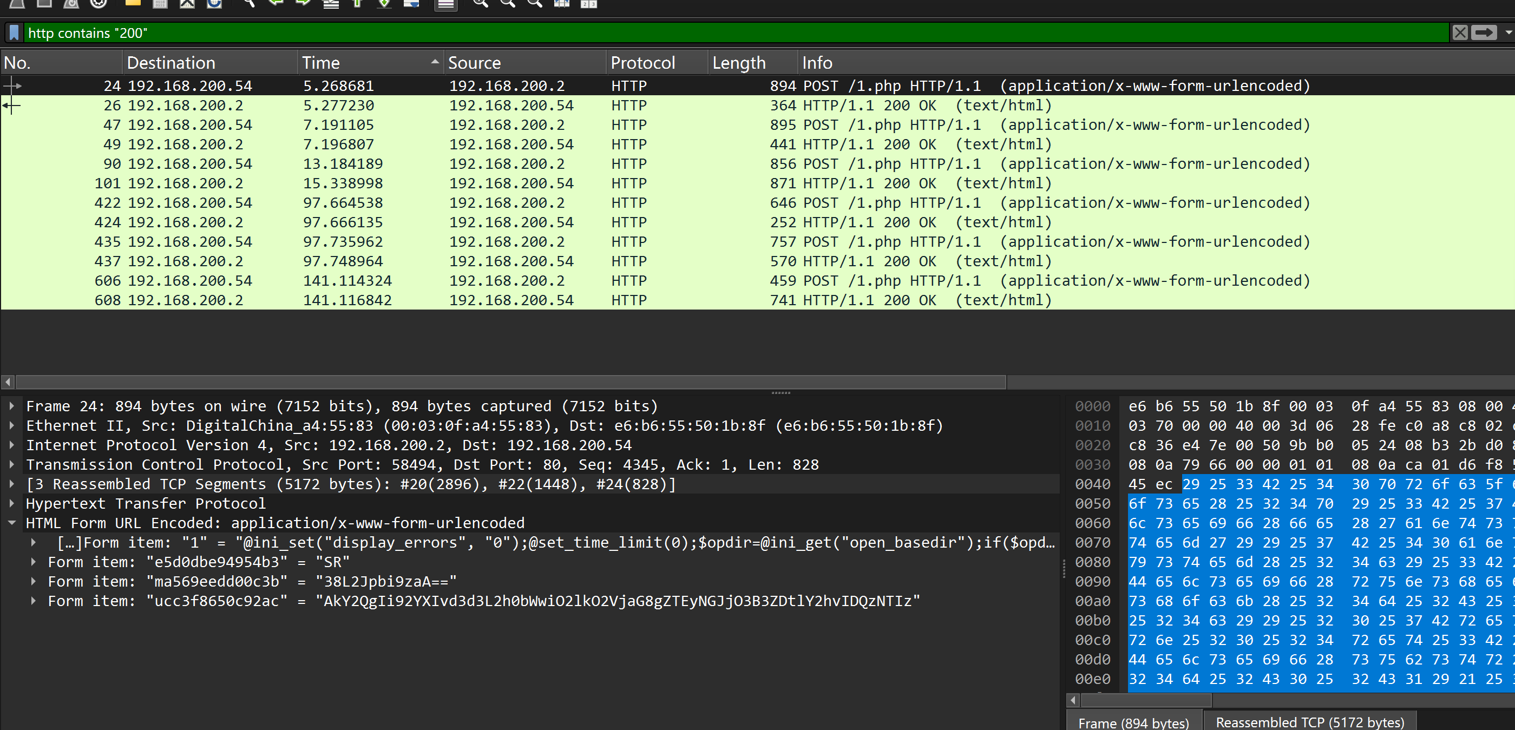Expand form item e5d0dbe94954b3
Screen dimensions: 1515x730
click(x=34, y=562)
